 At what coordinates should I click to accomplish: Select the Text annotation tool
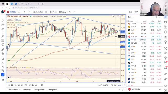coord(3,33)
